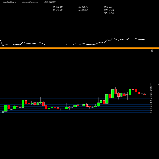Click the 21 price axis label
This screenshot has height=159, width=159.
coord(151,111)
